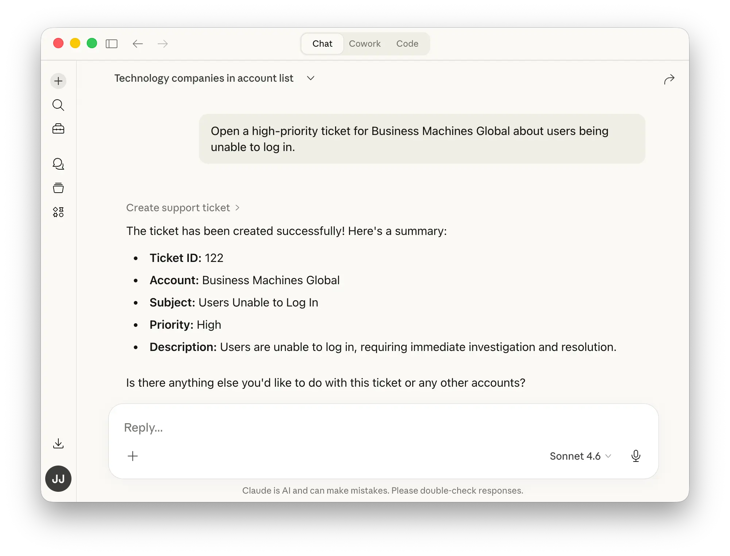Switch to the Cowork tab

[365, 43]
